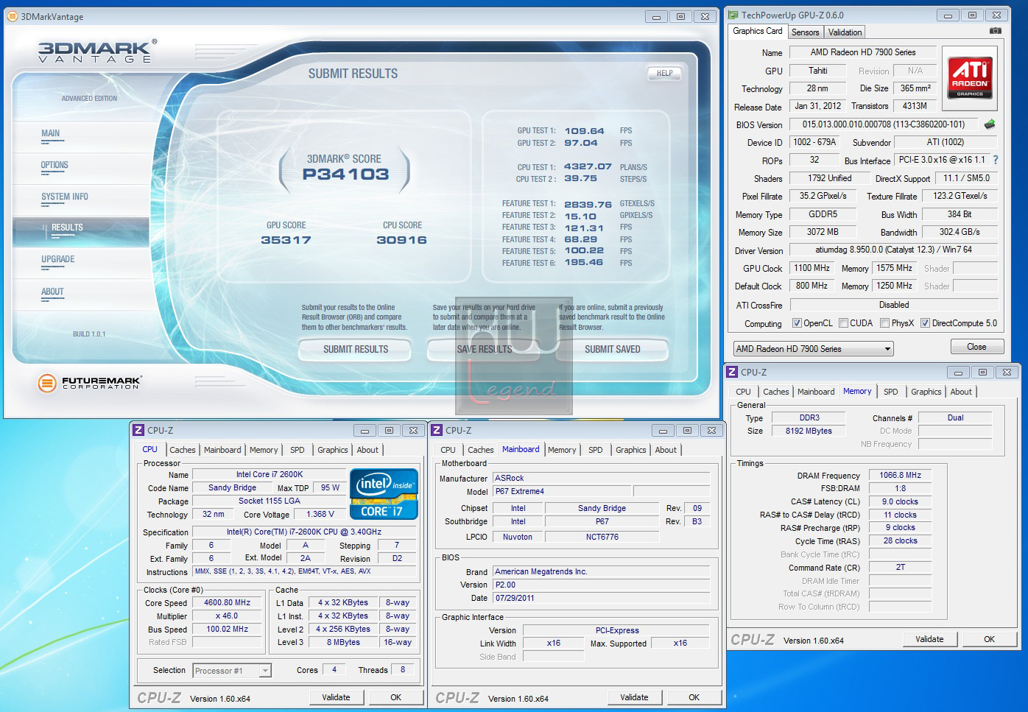This screenshot has height=712, width=1028.
Task: Open SYSTEM INFO in 3DMark sidebar
Action: pos(65,197)
